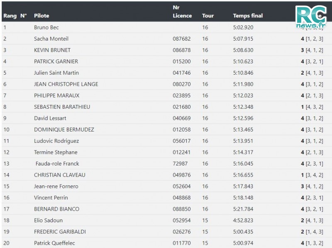Select the Bruno Bec row
The height and width of the screenshot is (248, 332).
pyautogui.click(x=167, y=27)
